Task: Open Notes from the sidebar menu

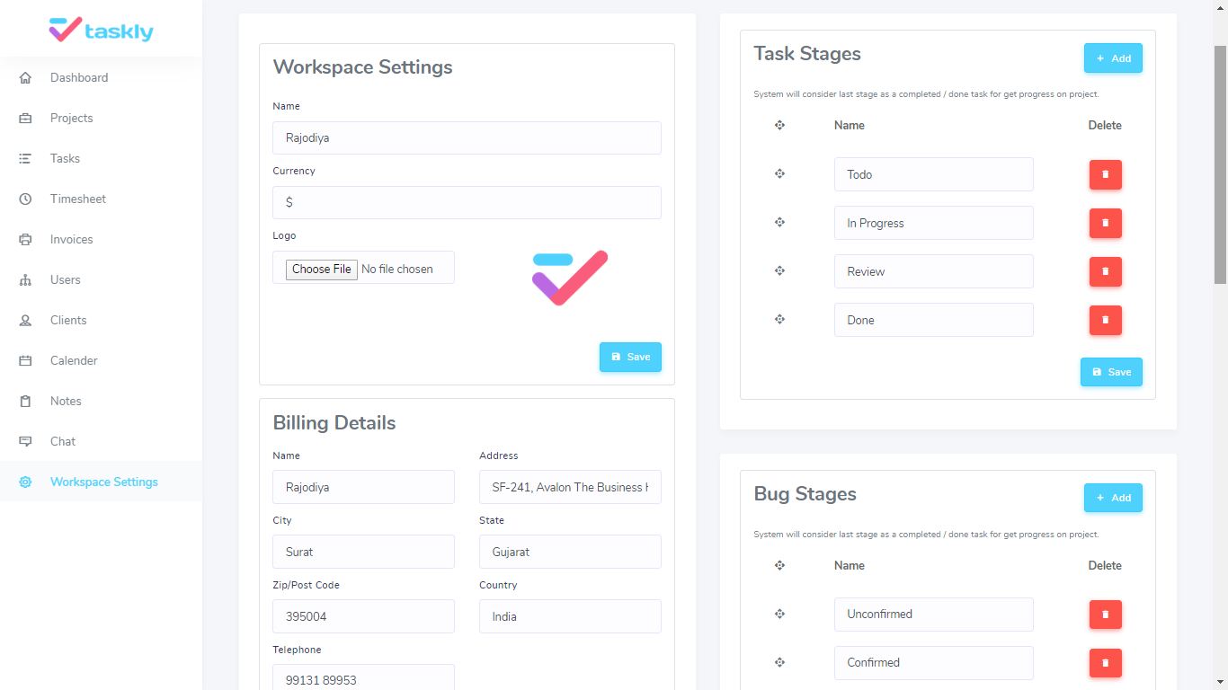Action: (x=25, y=401)
